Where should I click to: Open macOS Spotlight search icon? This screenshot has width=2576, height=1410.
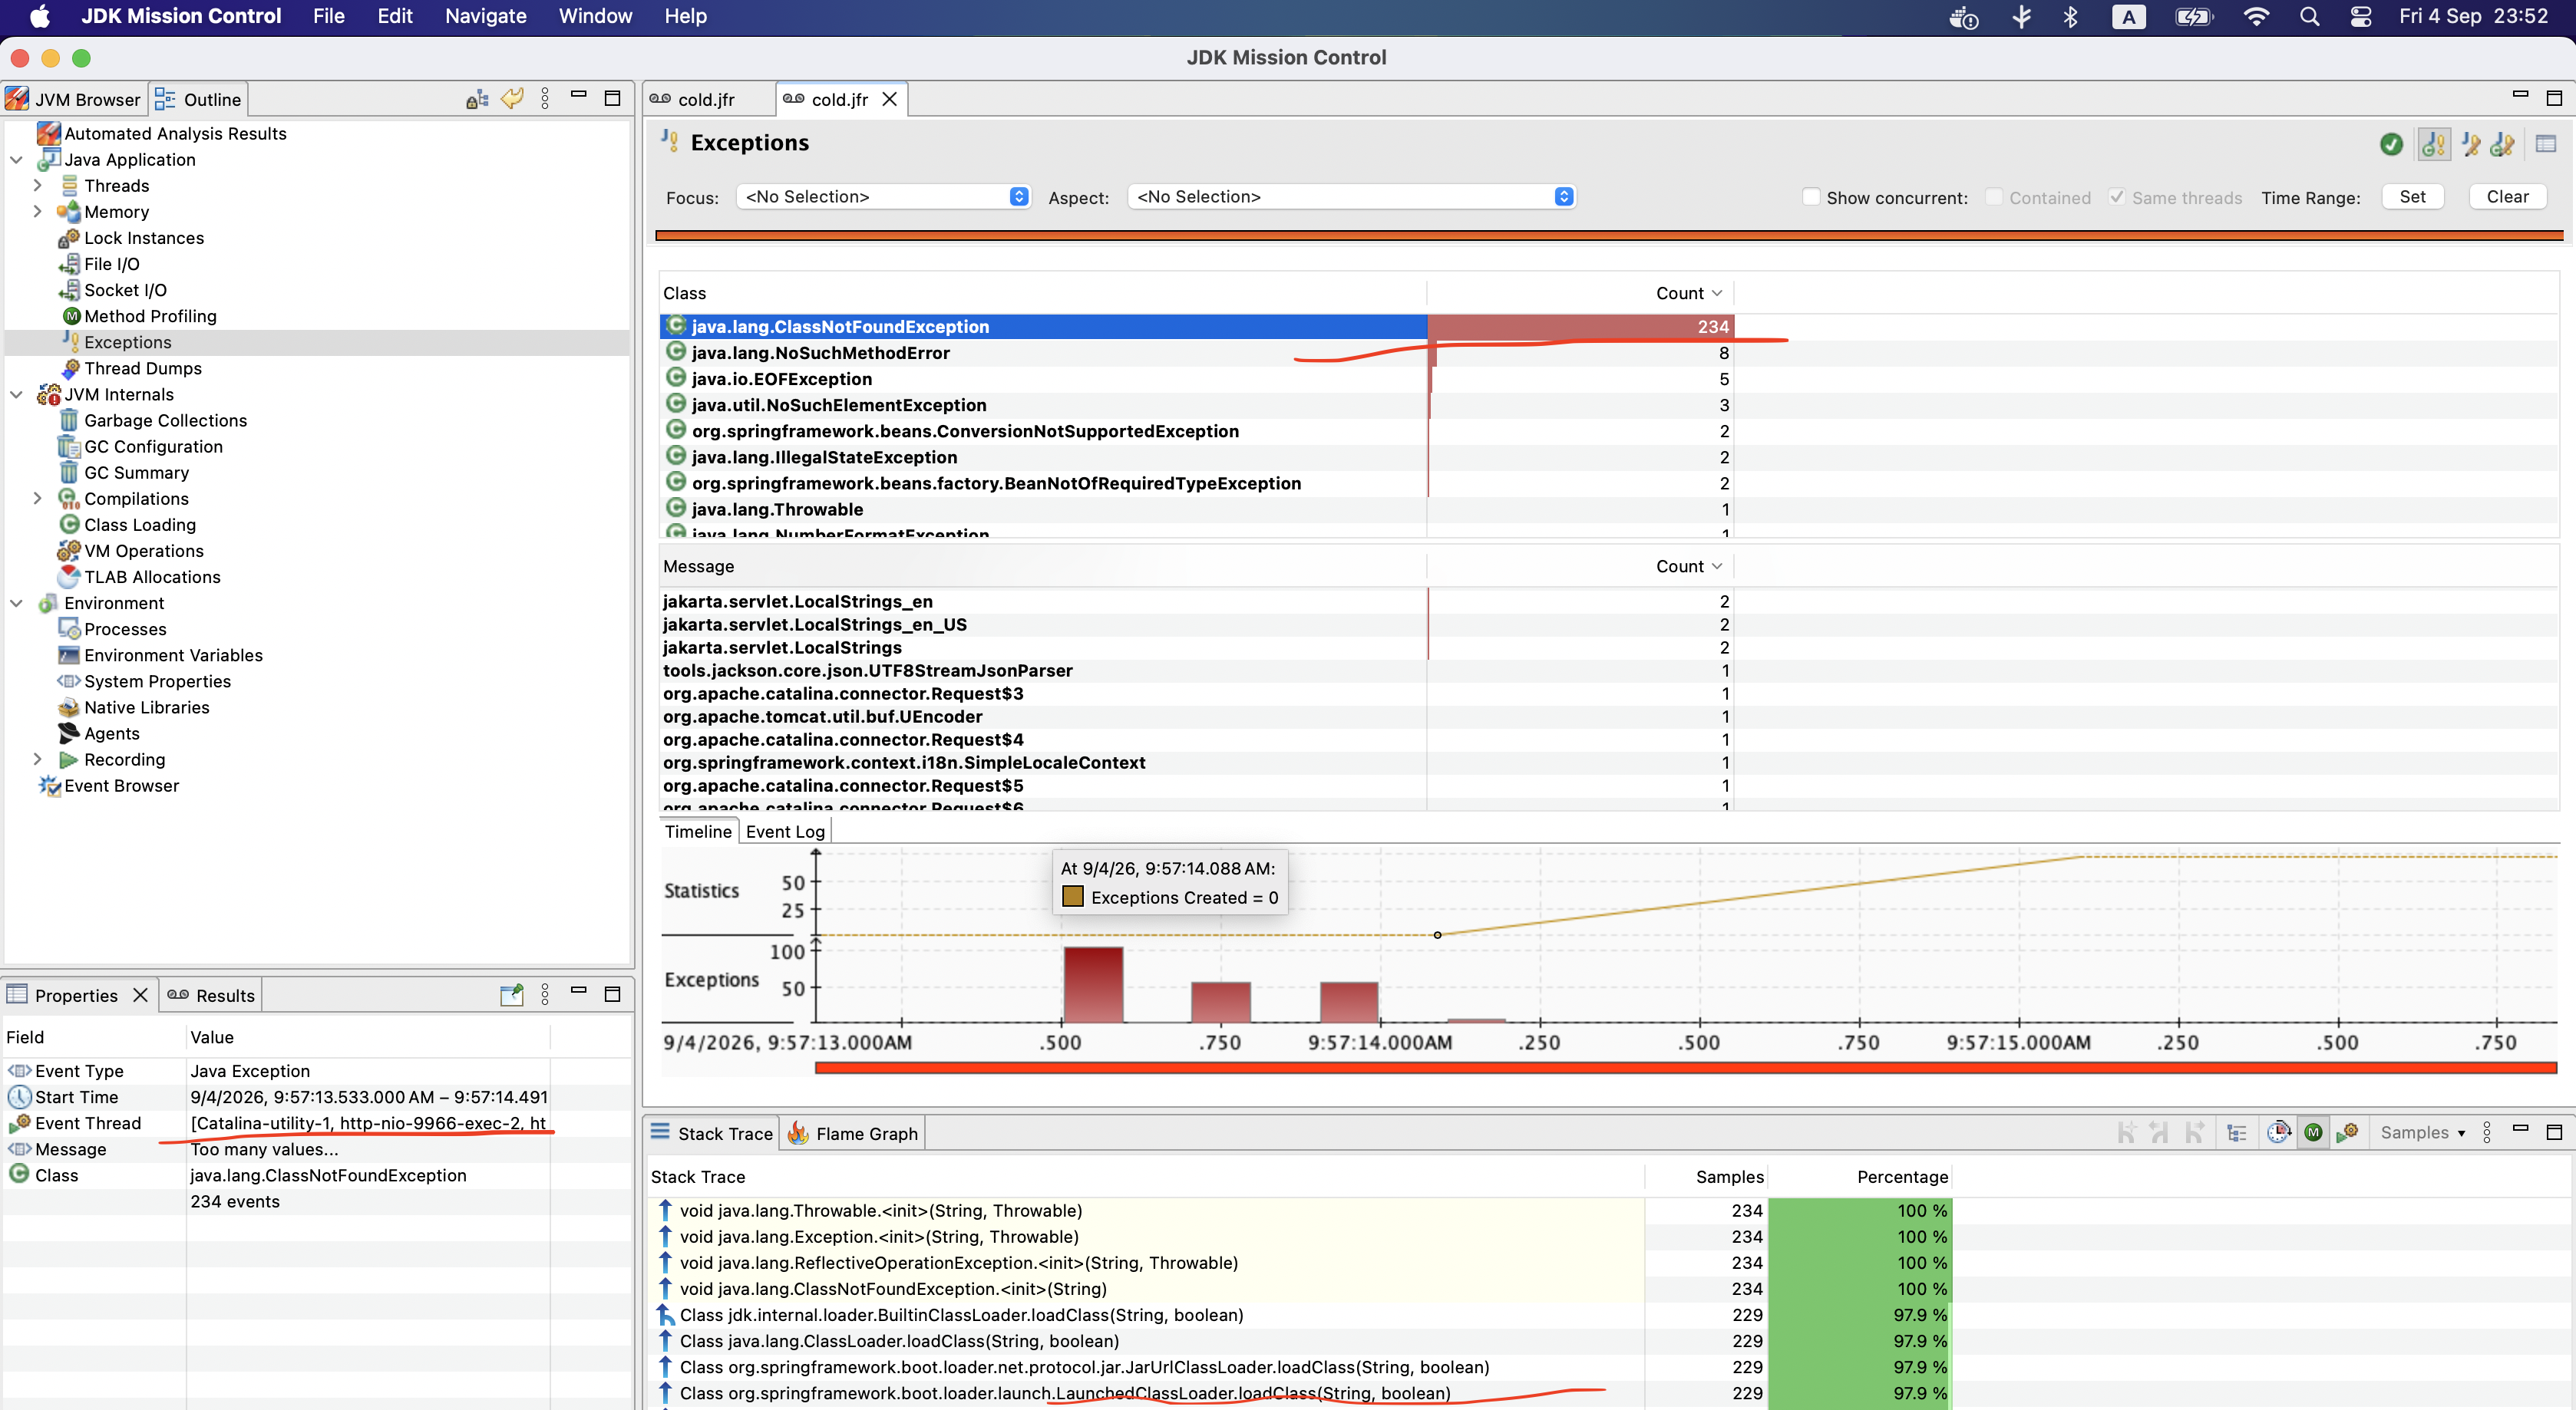pos(2308,16)
